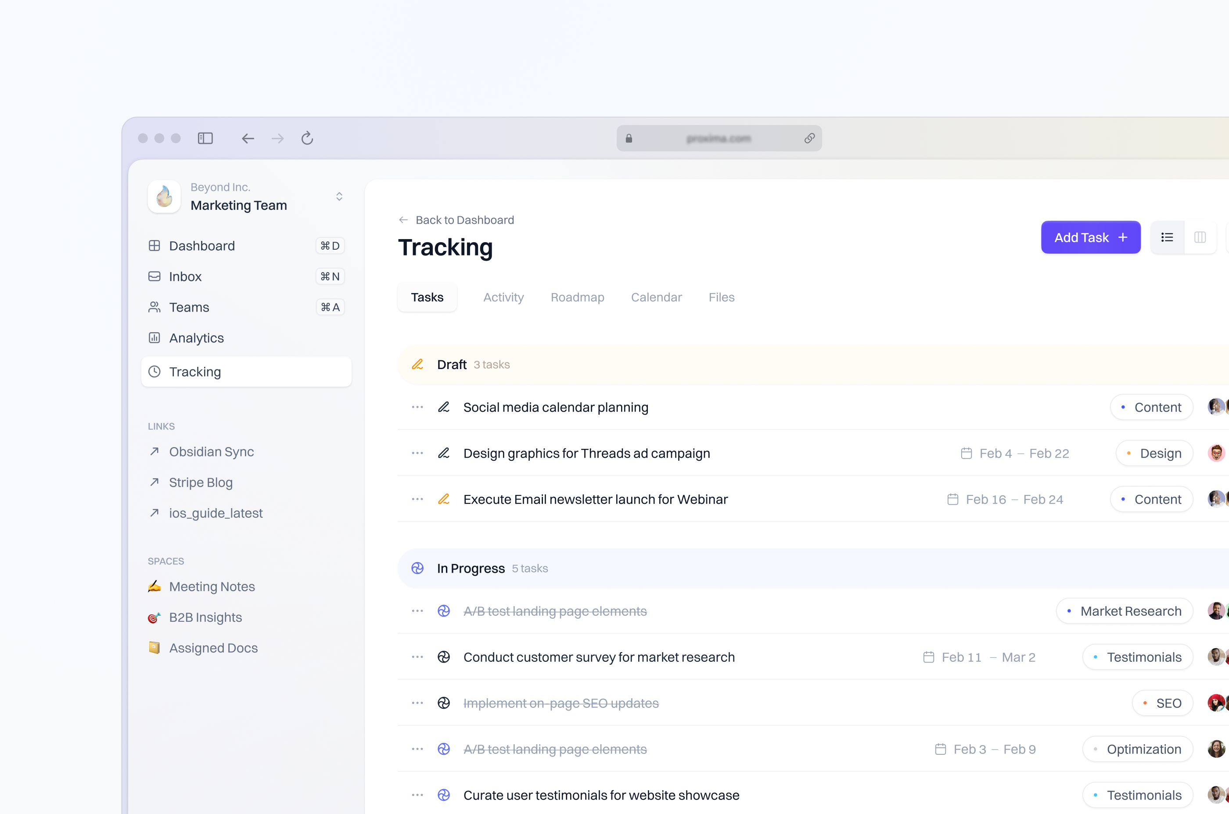Open the workspace switcher chevron for Marketing Team
1229x814 pixels.
pos(340,196)
